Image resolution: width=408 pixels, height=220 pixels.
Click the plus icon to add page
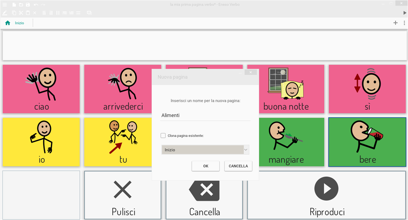click(x=395, y=23)
